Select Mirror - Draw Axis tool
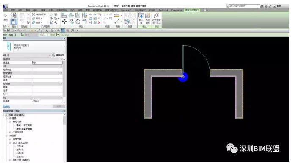 (85, 15)
